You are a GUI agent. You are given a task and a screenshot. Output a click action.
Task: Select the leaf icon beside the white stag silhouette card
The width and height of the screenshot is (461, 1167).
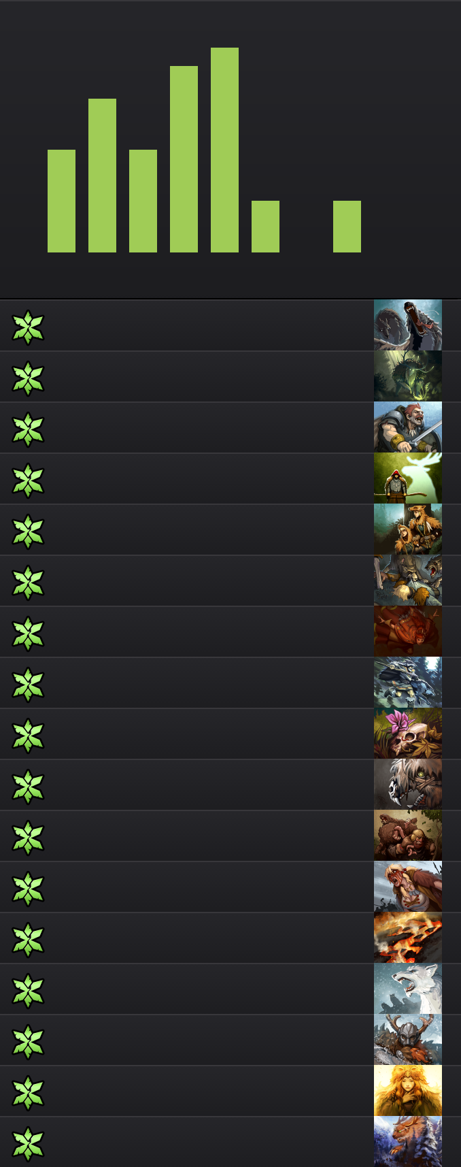point(28,480)
